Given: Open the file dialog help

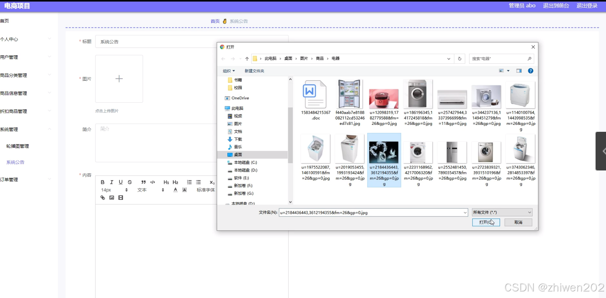Looking at the screenshot, I should click(531, 71).
